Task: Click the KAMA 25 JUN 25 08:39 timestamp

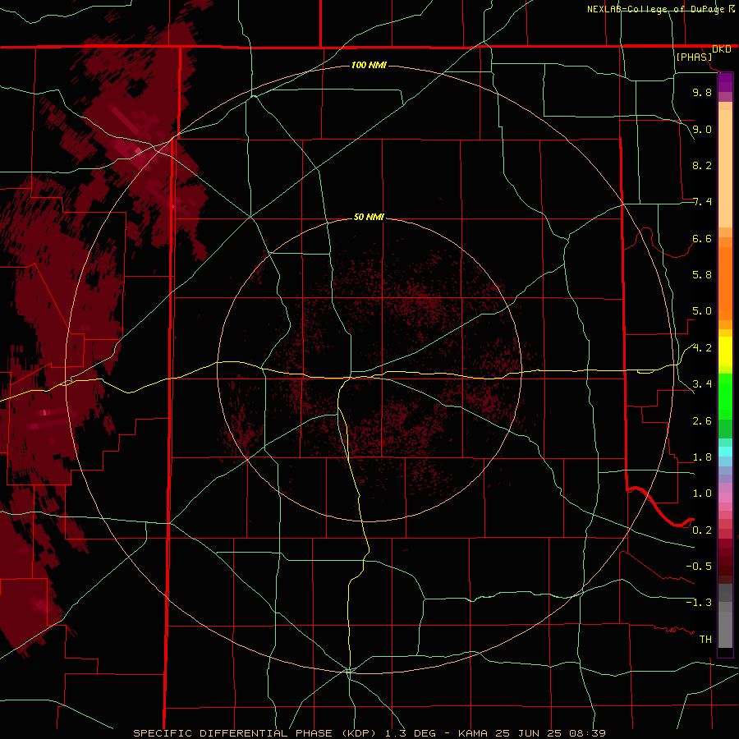Action: click(531, 733)
